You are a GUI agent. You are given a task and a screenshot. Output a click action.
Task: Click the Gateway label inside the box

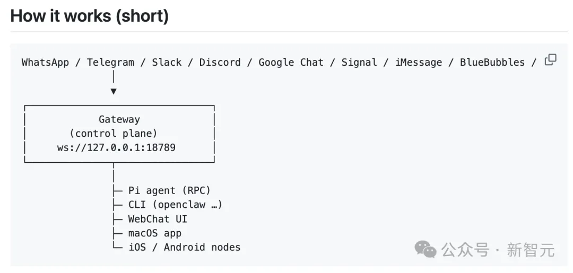[119, 120]
